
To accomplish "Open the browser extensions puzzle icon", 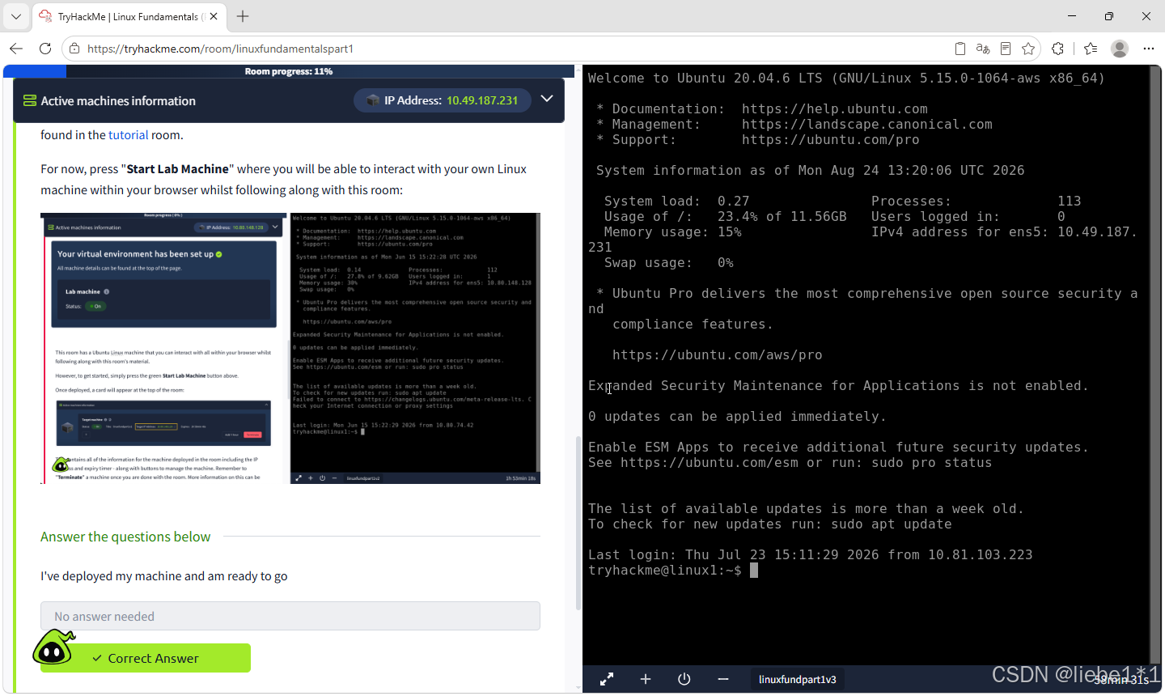I will tap(1057, 49).
